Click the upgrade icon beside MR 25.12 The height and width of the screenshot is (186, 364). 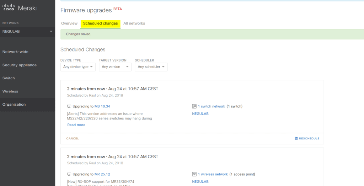(x=69, y=174)
